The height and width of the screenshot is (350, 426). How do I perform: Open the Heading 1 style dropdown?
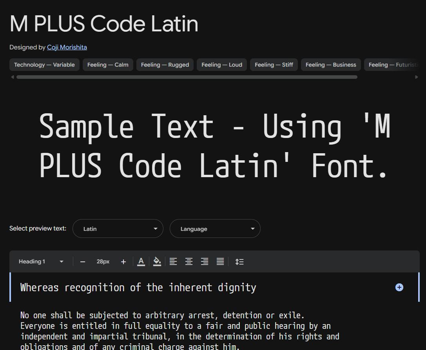pyautogui.click(x=41, y=261)
